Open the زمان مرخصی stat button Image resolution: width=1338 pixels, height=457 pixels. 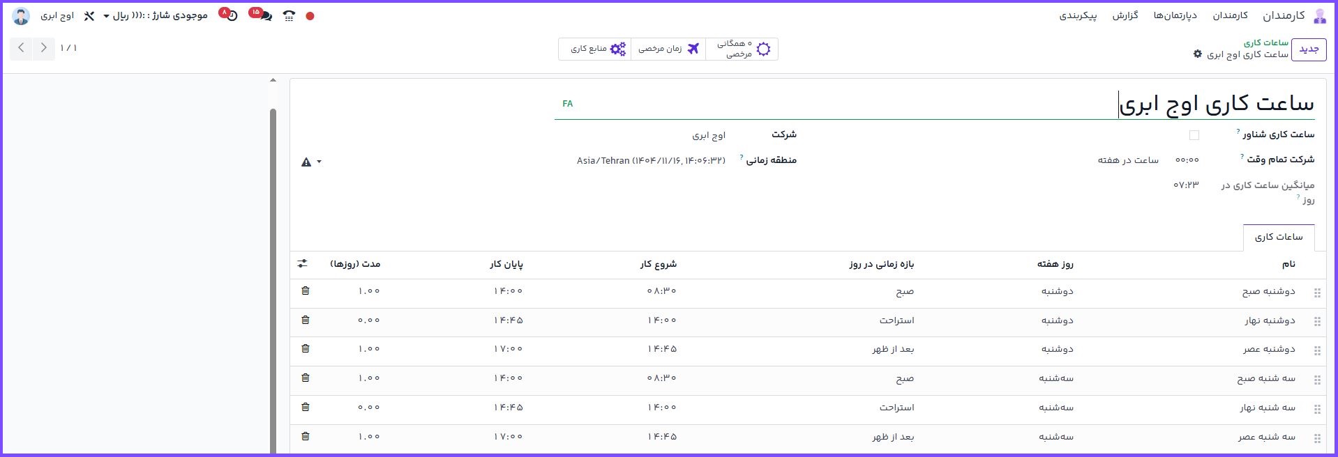(668, 49)
